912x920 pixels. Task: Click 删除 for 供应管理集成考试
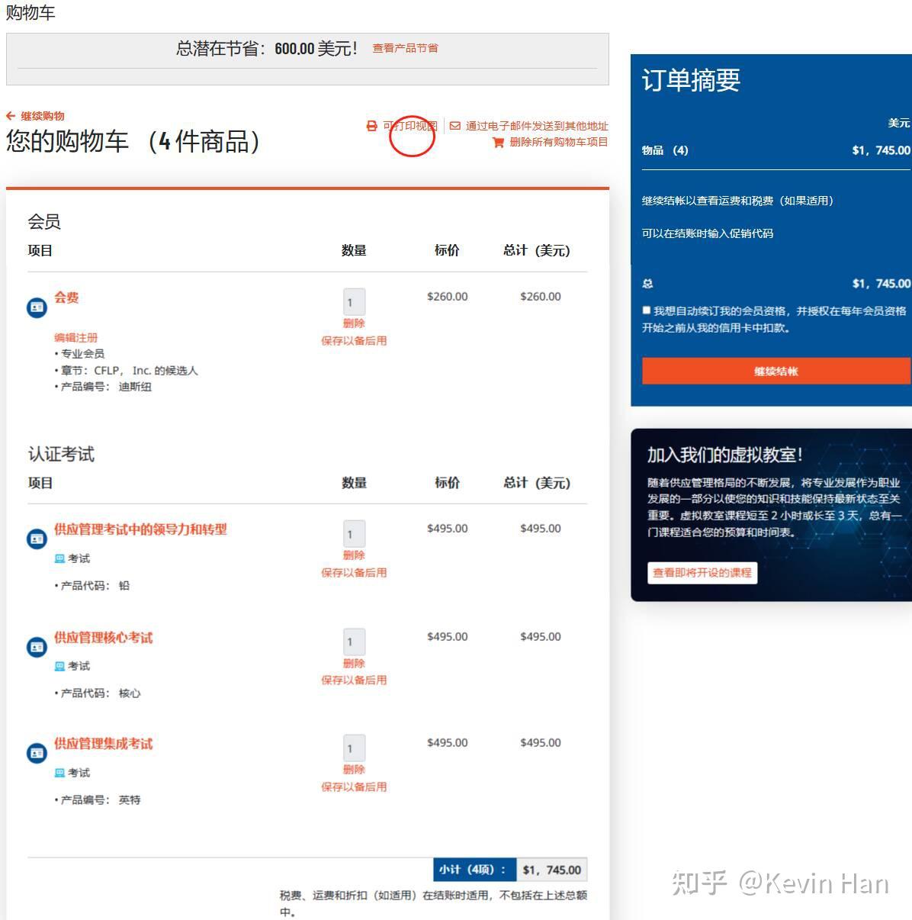[354, 770]
